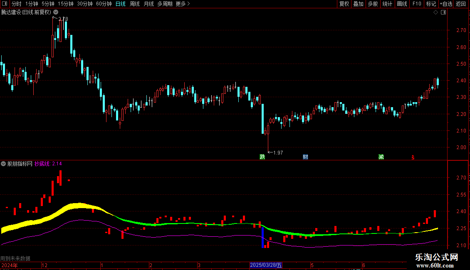Click the window layout icon in chart corner
This screenshot has width=470, height=270.
[x=443, y=12]
